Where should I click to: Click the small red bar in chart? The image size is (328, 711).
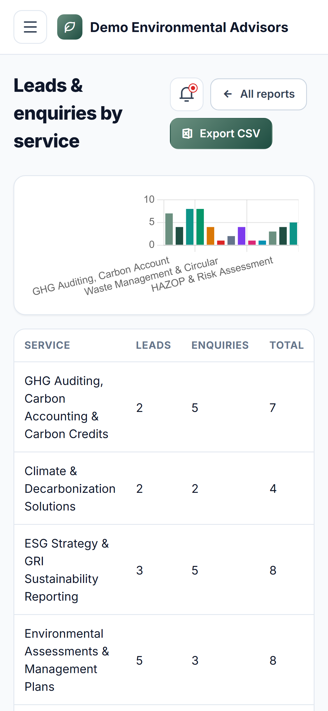[221, 243]
